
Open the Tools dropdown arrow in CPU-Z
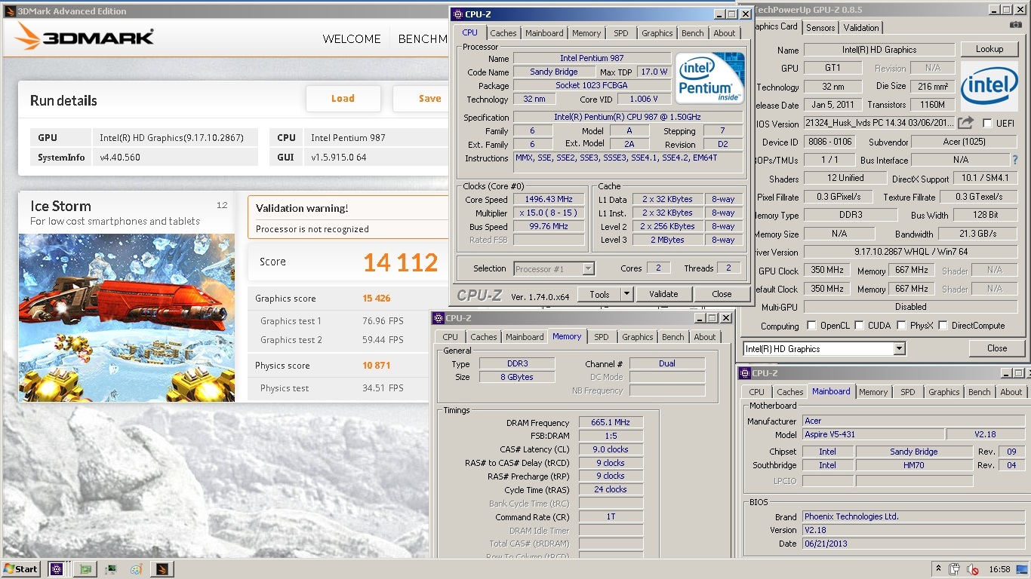626,294
